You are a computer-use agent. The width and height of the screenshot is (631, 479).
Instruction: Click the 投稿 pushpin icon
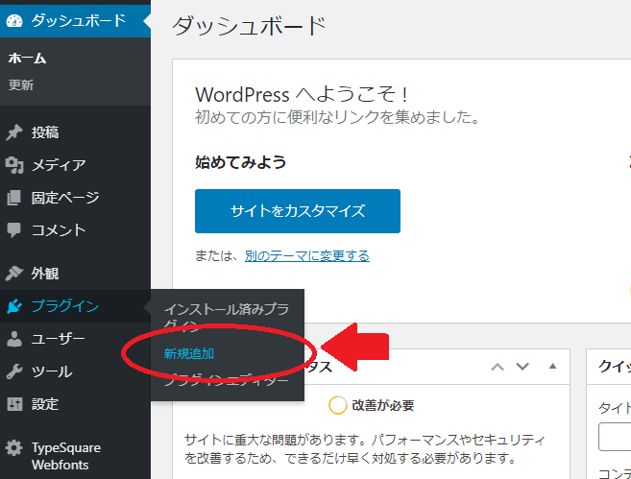point(14,132)
